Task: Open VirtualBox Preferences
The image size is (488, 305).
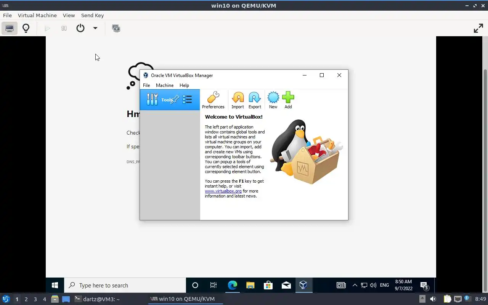Action: [x=213, y=100]
